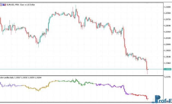Click the 1.19820 price axis label
This screenshot has height=104, width=172.
pyautogui.click(x=167, y=50)
